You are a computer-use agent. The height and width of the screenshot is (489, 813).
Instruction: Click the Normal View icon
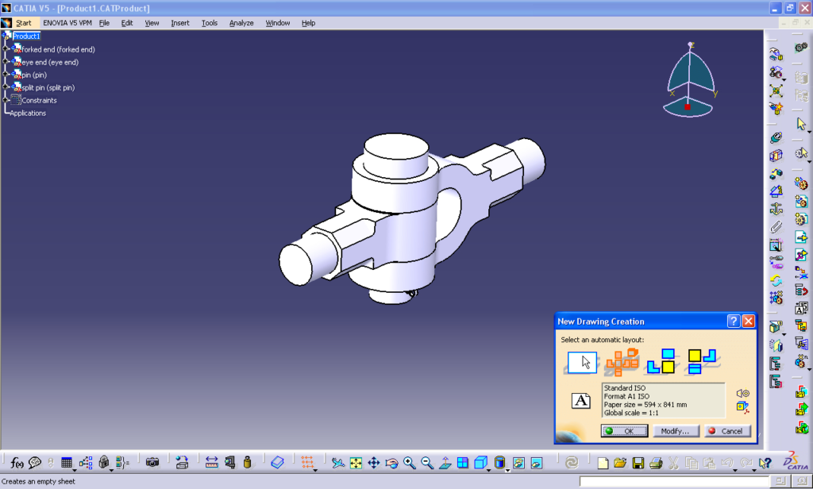445,463
